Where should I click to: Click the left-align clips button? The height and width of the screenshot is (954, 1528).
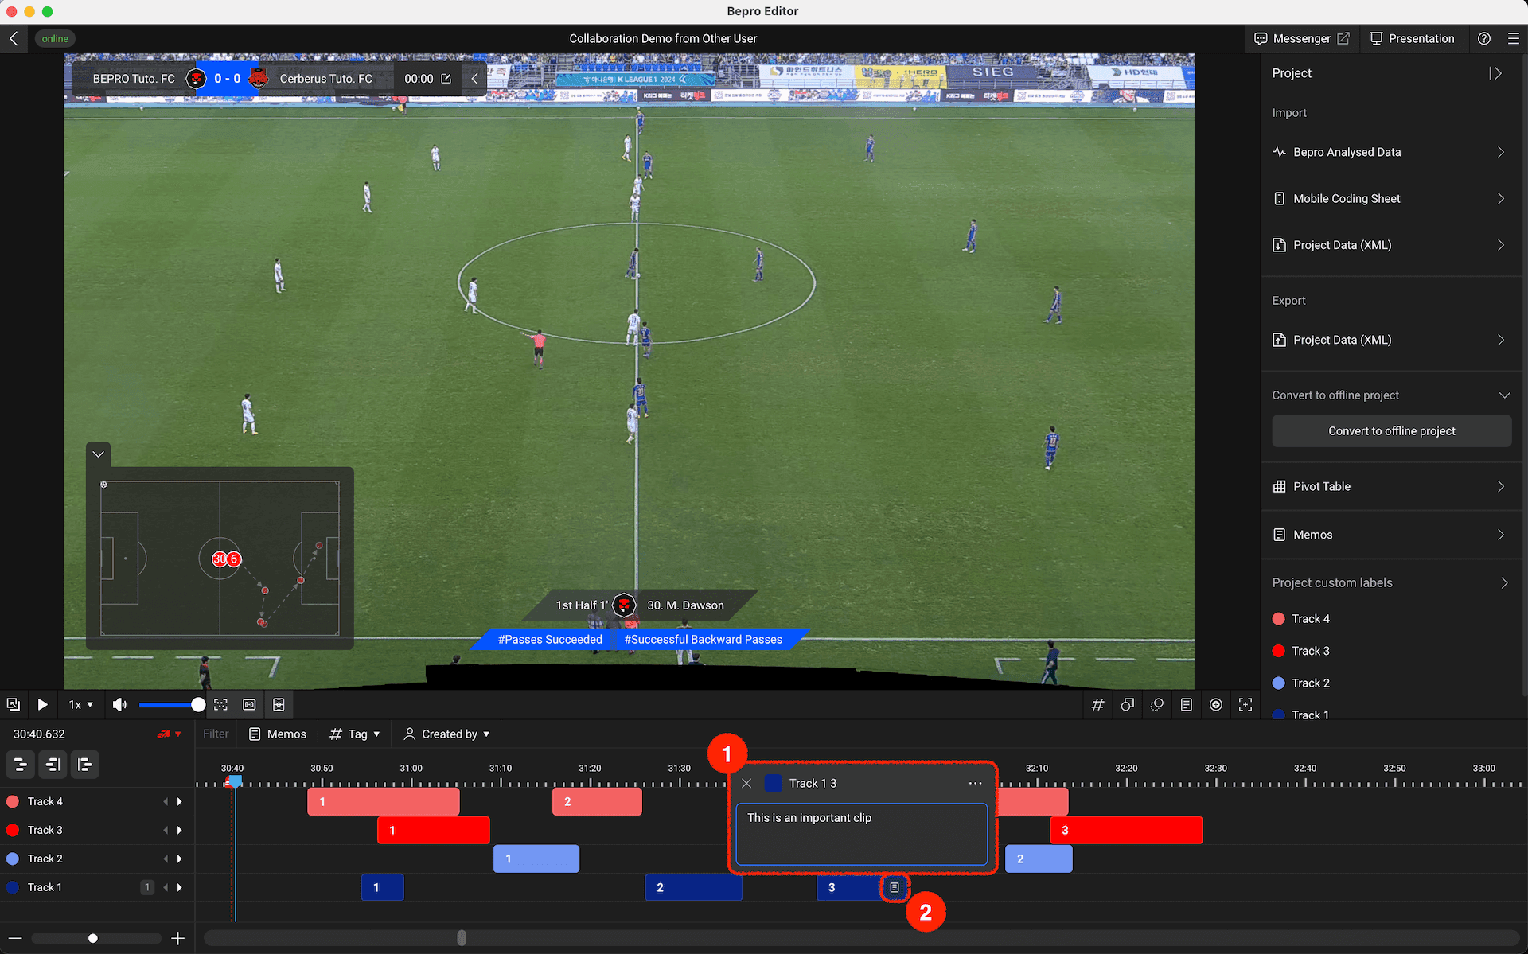84,765
